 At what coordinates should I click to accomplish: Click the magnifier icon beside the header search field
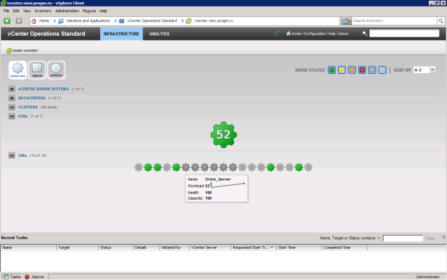(x=365, y=34)
